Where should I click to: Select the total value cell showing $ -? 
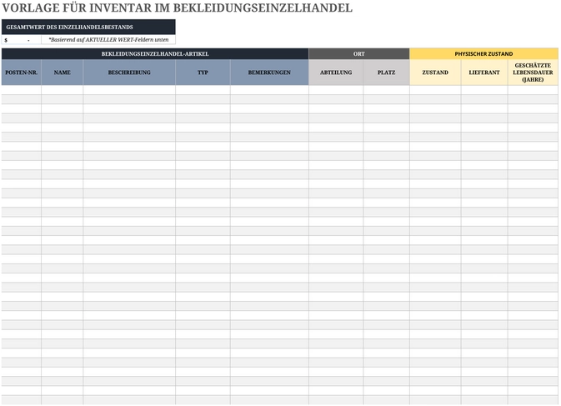[x=22, y=40]
